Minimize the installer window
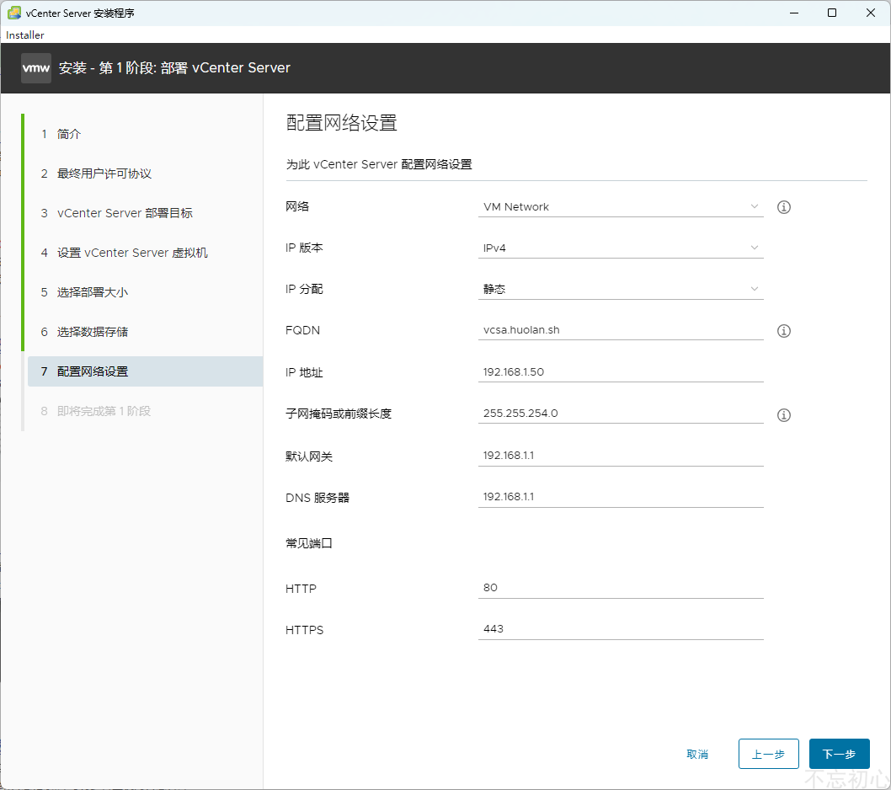891x790 pixels. click(x=794, y=13)
